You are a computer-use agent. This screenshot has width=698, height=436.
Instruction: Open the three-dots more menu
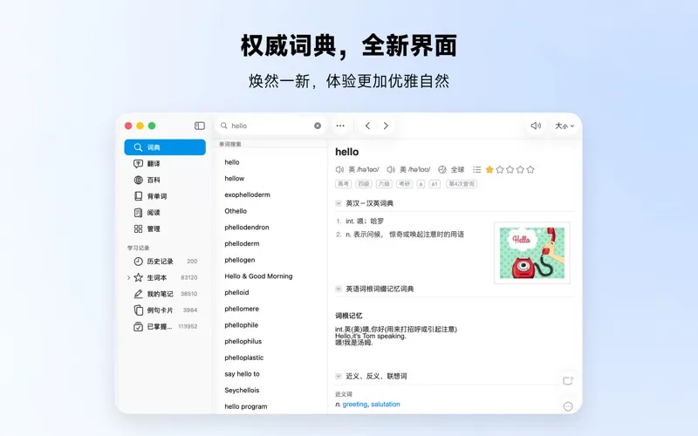click(340, 126)
